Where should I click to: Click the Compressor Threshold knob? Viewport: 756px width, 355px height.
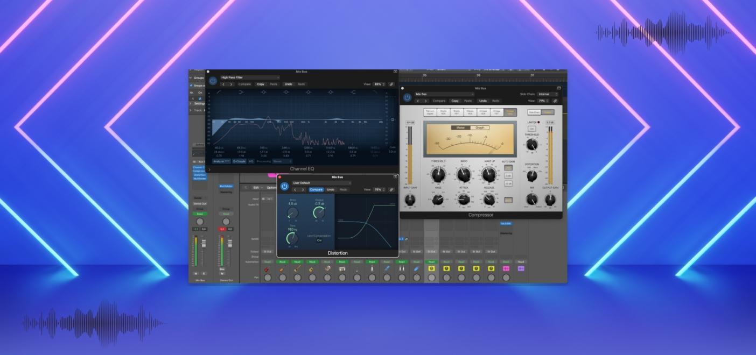438,173
